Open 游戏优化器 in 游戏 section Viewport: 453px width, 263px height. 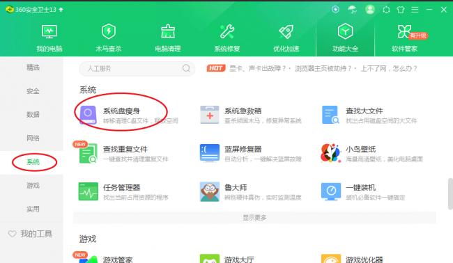[x=364, y=260]
